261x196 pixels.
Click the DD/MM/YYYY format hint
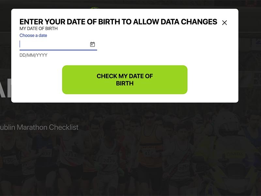pyautogui.click(x=33, y=55)
